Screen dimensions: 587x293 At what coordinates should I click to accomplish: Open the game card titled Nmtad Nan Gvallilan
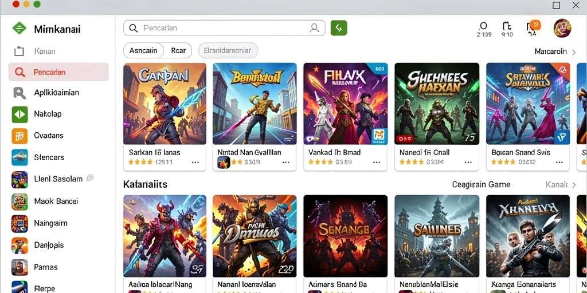255,117
